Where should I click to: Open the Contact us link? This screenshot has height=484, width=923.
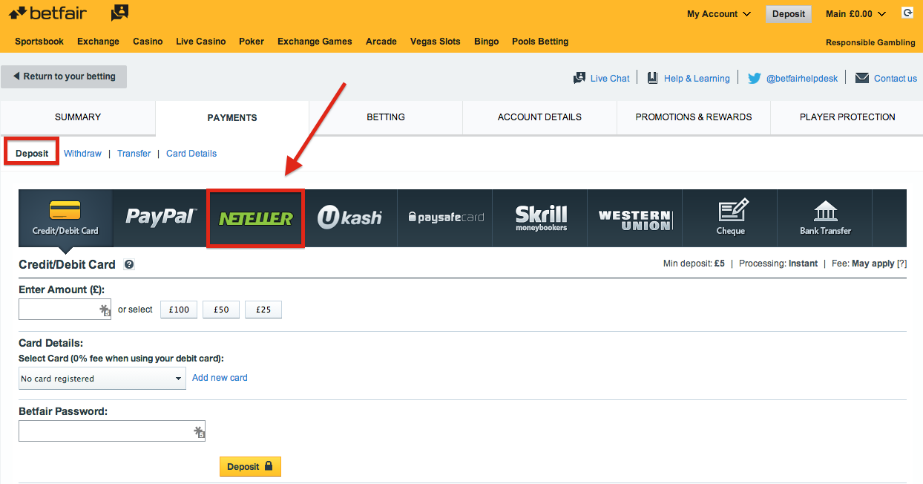896,79
